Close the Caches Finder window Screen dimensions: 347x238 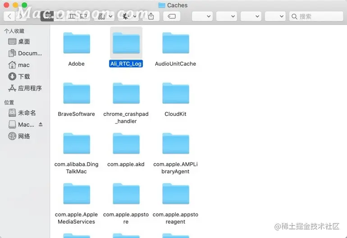6,5
